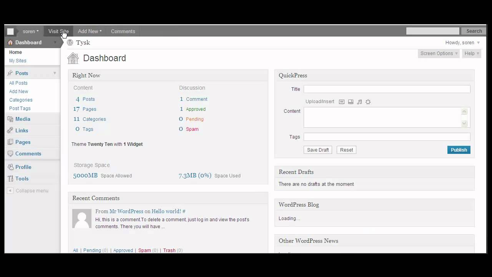Expand the Screen Options panel

[x=439, y=53]
